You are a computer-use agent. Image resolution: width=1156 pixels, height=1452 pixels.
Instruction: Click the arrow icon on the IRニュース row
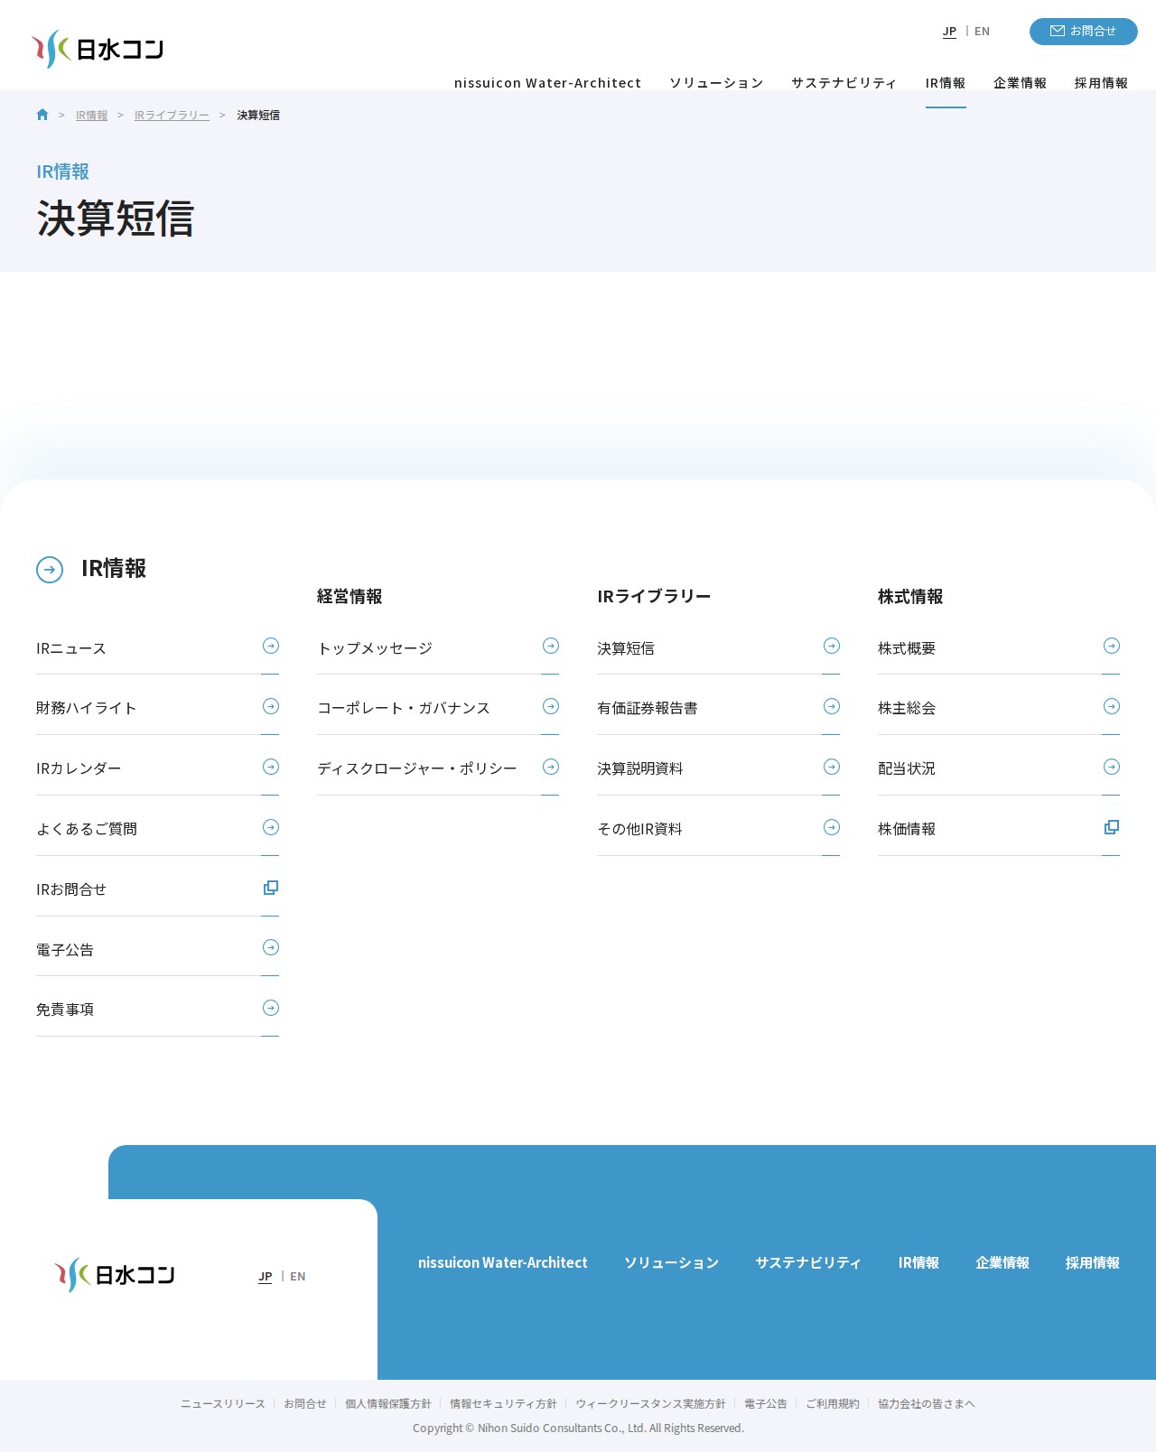(271, 646)
